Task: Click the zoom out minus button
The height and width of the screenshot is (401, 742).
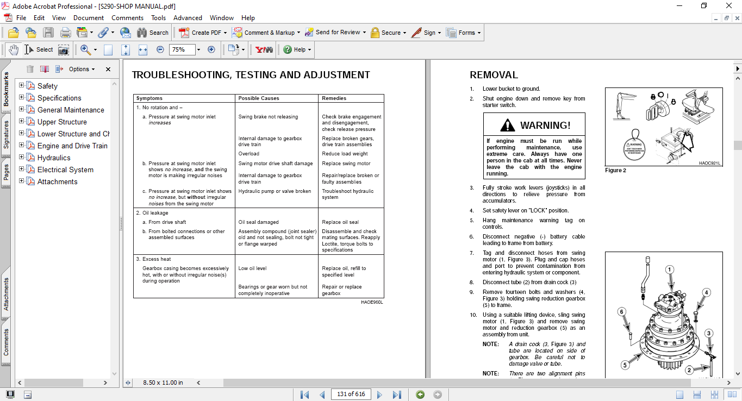Action: coord(160,49)
